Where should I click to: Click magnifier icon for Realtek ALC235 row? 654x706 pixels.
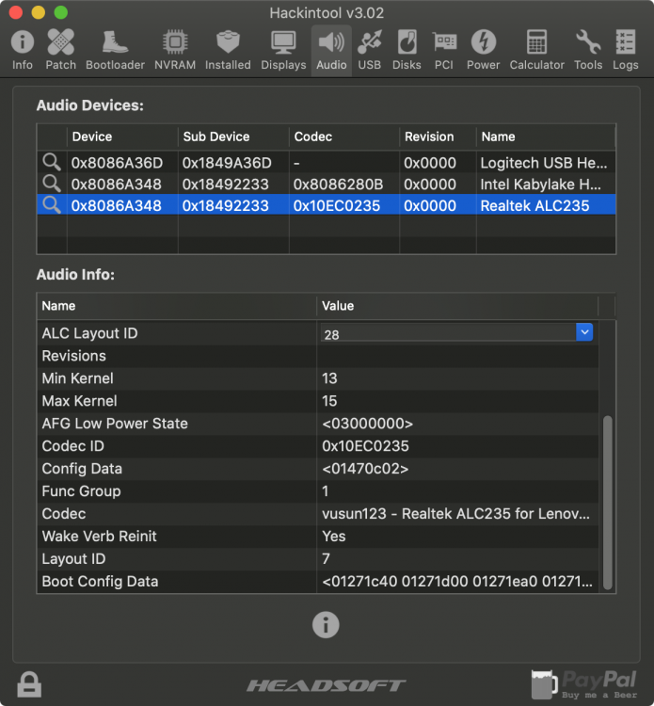click(x=52, y=205)
